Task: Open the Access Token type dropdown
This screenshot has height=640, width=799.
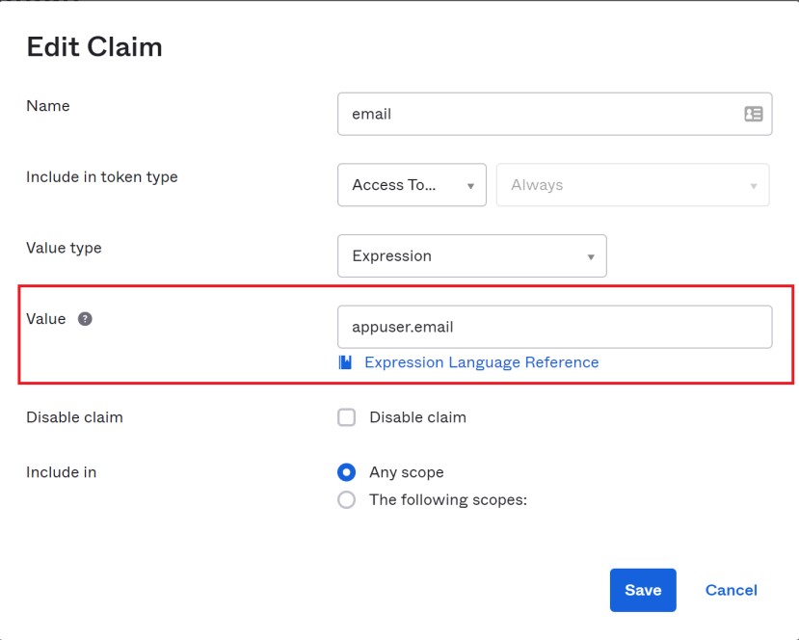Action: click(x=412, y=185)
